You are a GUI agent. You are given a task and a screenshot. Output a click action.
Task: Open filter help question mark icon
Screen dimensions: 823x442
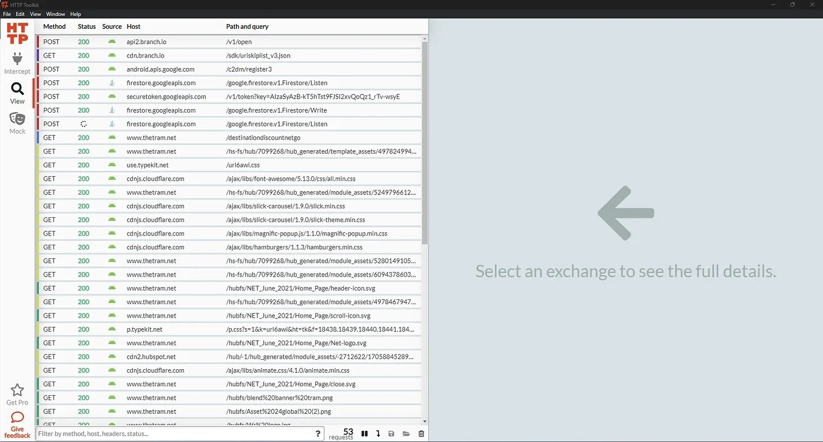(318, 434)
